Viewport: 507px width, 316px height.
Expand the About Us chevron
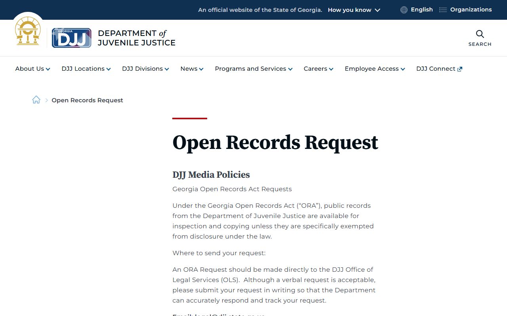[x=48, y=69]
